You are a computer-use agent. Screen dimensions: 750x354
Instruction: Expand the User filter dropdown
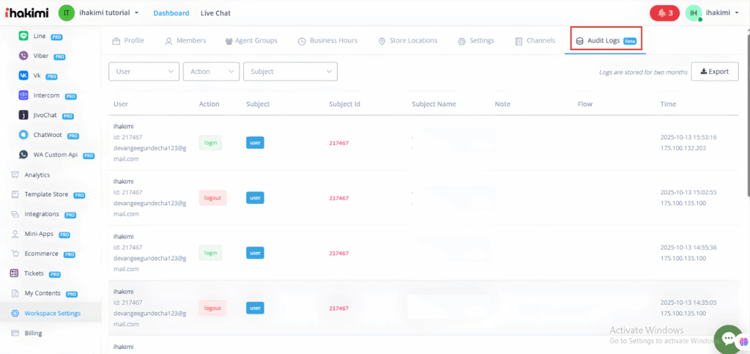[x=144, y=71]
